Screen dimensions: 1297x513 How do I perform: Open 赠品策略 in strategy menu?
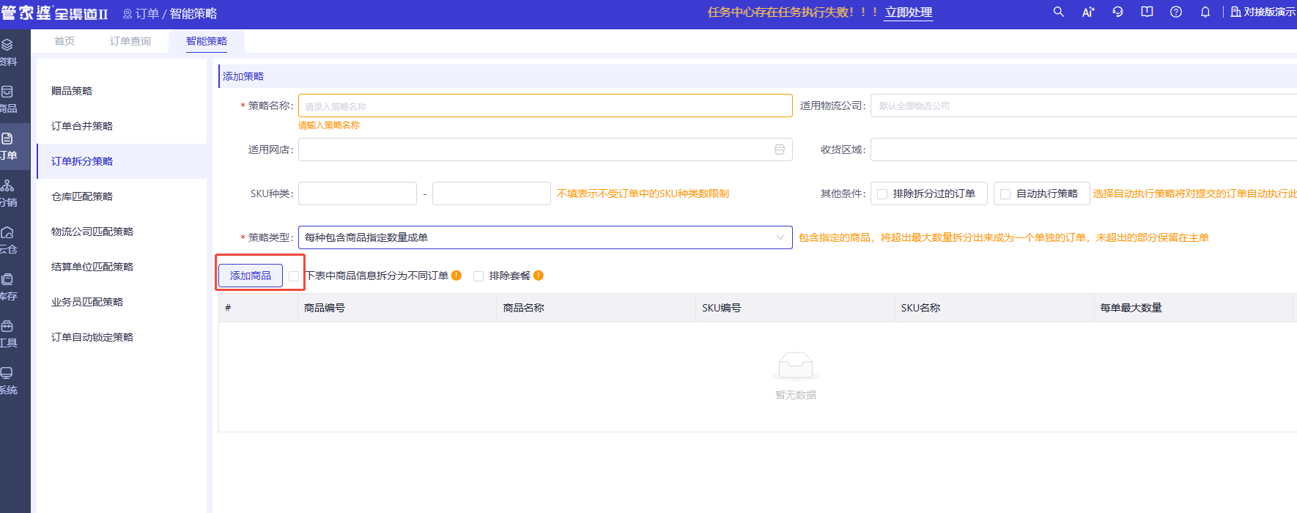pyautogui.click(x=122, y=91)
